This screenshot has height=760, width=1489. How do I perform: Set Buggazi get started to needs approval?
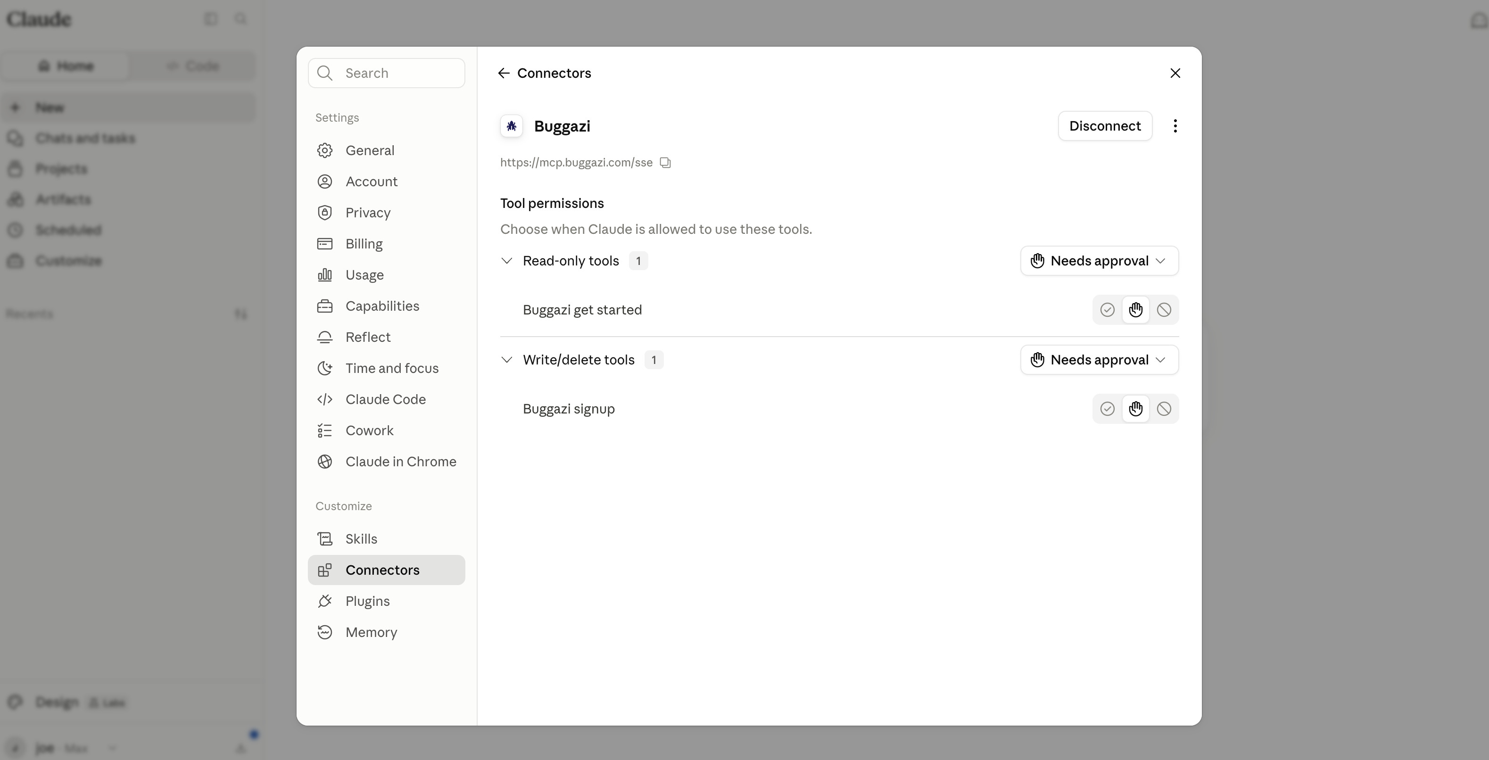1135,310
